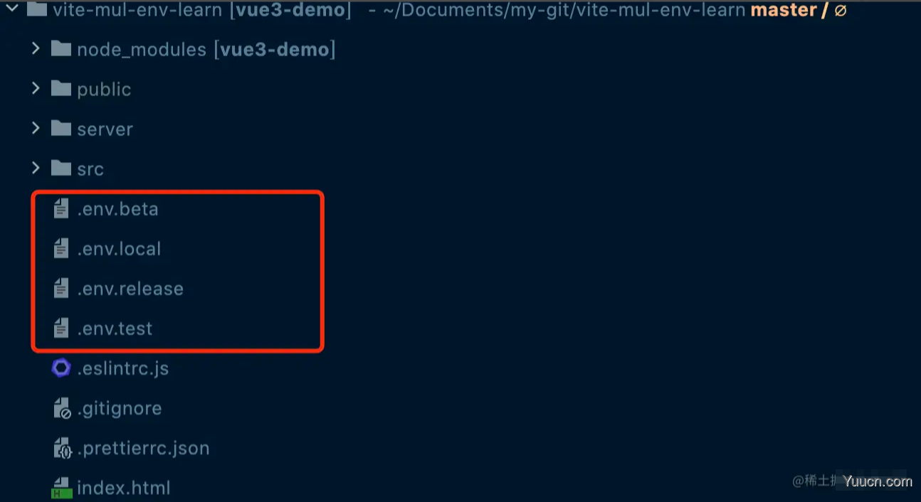
Task: Click the .env.beta file icon
Action: tap(61, 208)
